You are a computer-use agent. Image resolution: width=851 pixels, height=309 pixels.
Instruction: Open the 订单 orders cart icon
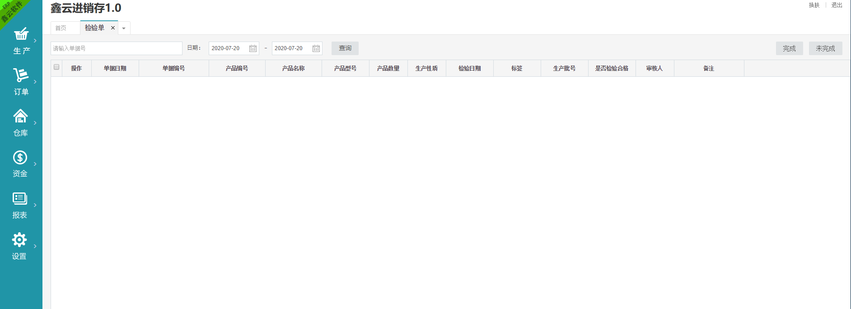point(21,75)
